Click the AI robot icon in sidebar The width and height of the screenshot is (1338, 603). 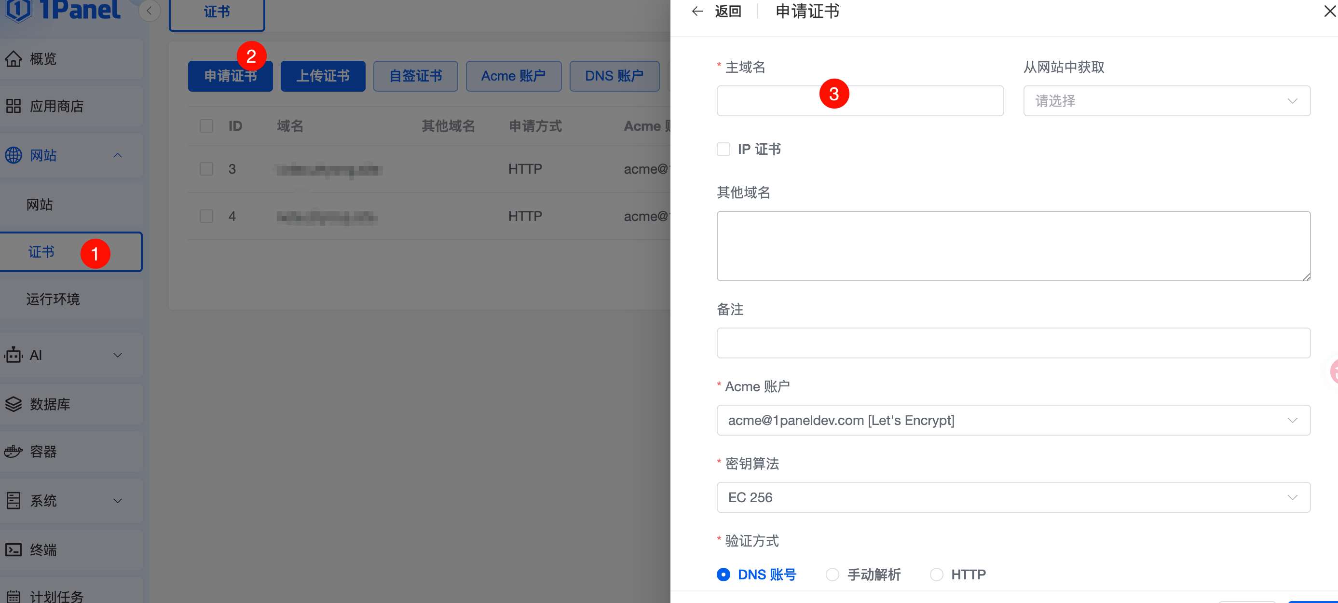[x=14, y=355]
